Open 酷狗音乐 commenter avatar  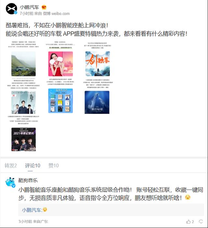(x=10, y=182)
